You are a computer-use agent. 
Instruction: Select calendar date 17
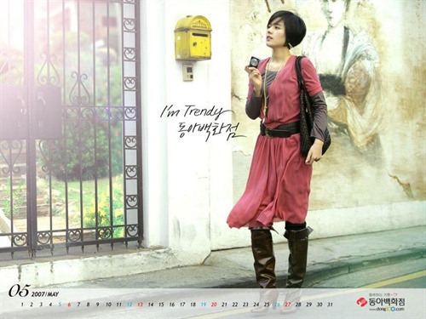tap(182, 305)
